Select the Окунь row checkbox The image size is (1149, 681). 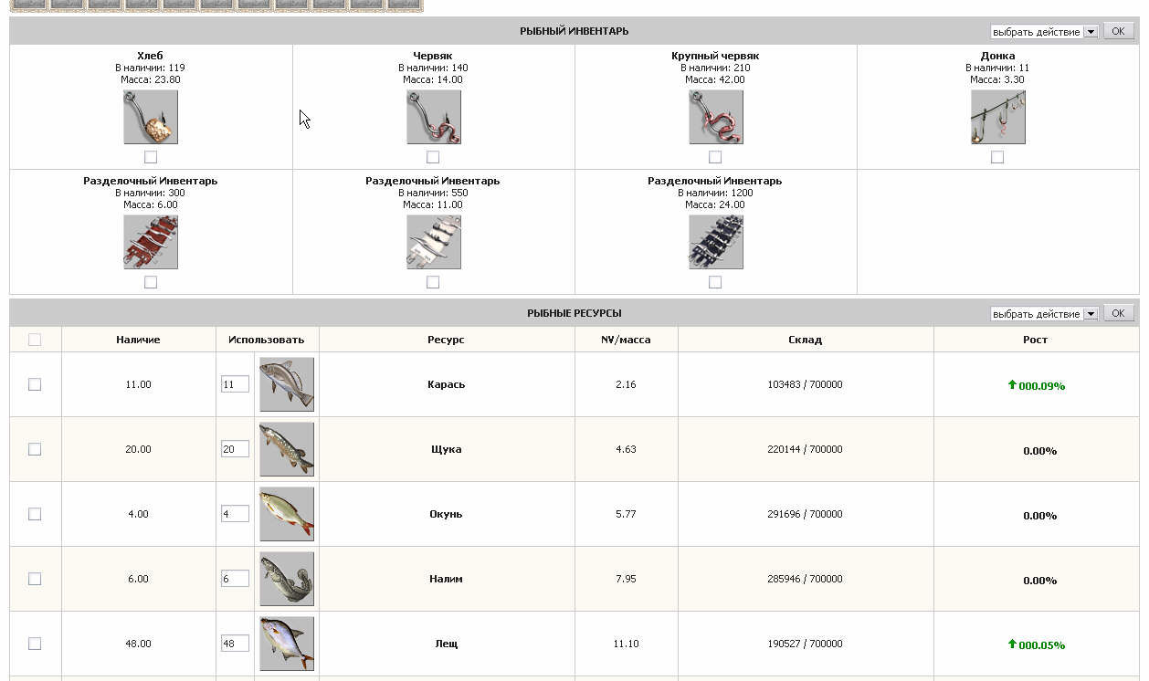(x=35, y=514)
